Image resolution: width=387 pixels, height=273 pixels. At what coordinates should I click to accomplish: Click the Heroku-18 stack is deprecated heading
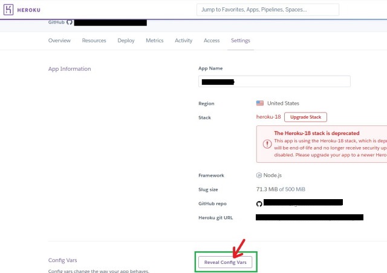coord(317,133)
